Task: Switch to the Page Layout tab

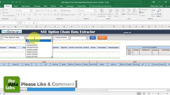Action: coord(25,6)
